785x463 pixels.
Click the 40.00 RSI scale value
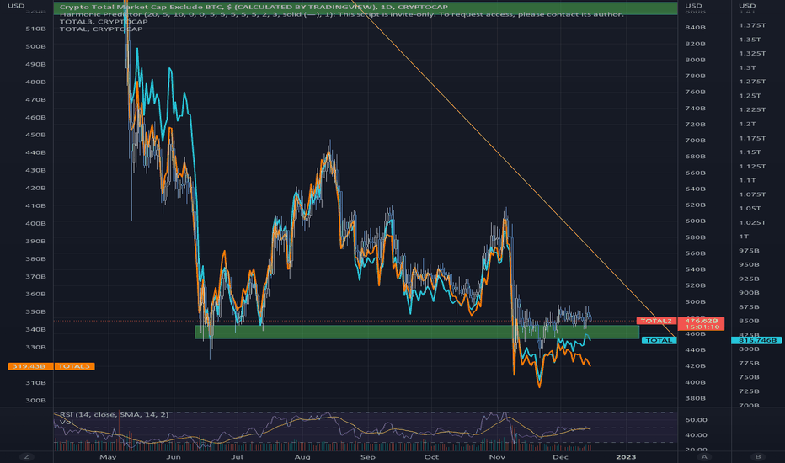(x=696, y=435)
